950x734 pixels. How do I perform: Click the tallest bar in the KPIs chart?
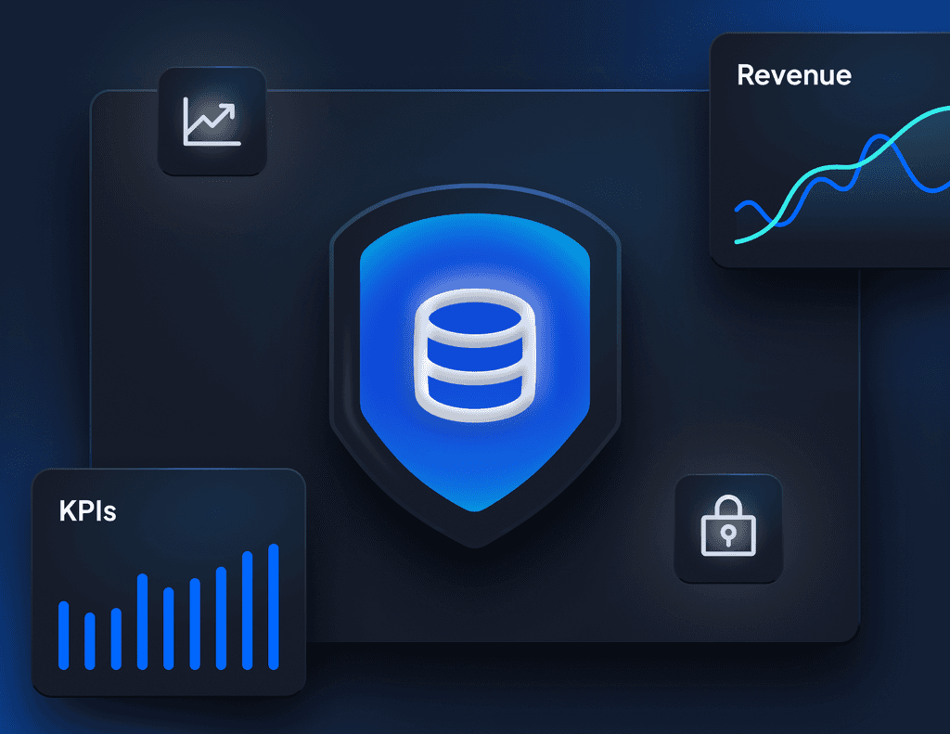coord(274,607)
